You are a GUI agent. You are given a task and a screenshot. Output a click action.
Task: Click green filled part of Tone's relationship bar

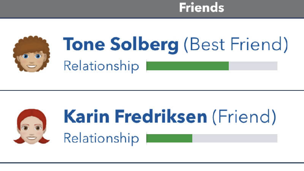[187, 66]
